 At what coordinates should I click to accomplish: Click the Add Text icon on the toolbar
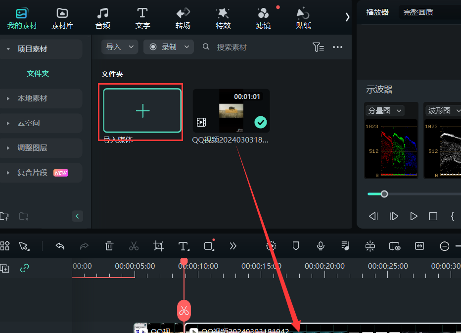(x=184, y=246)
